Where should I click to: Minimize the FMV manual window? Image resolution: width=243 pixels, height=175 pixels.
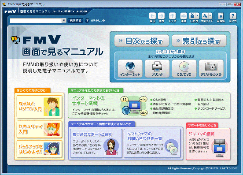click(x=223, y=4)
